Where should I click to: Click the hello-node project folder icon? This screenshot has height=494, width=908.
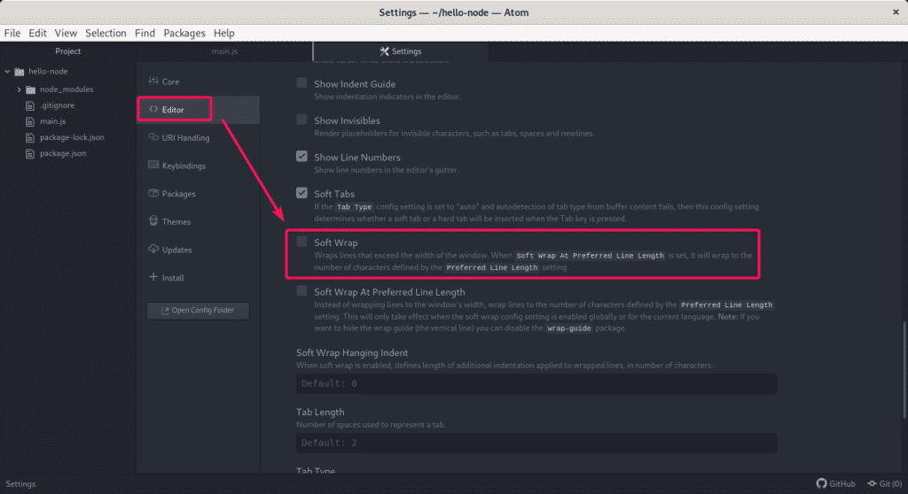pyautogui.click(x=20, y=72)
